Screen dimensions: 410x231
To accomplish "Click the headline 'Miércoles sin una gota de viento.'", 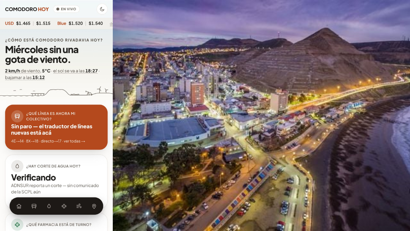I will click(x=42, y=54).
